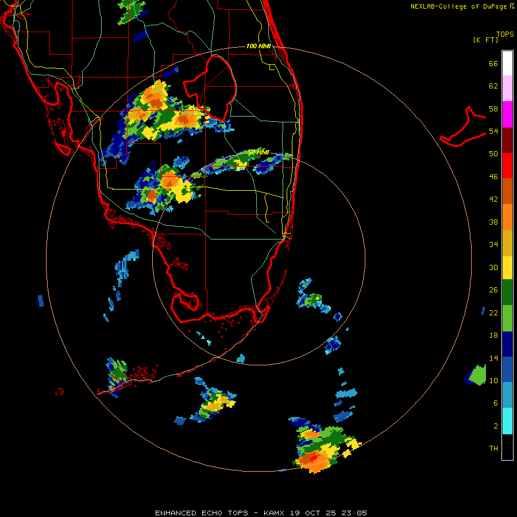This screenshot has height=517, width=517.
Task: Click the 6 legend value
Action: pos(496,403)
